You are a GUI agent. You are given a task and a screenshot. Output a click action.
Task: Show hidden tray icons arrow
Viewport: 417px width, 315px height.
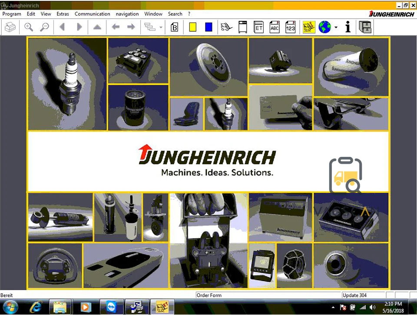coord(333,307)
